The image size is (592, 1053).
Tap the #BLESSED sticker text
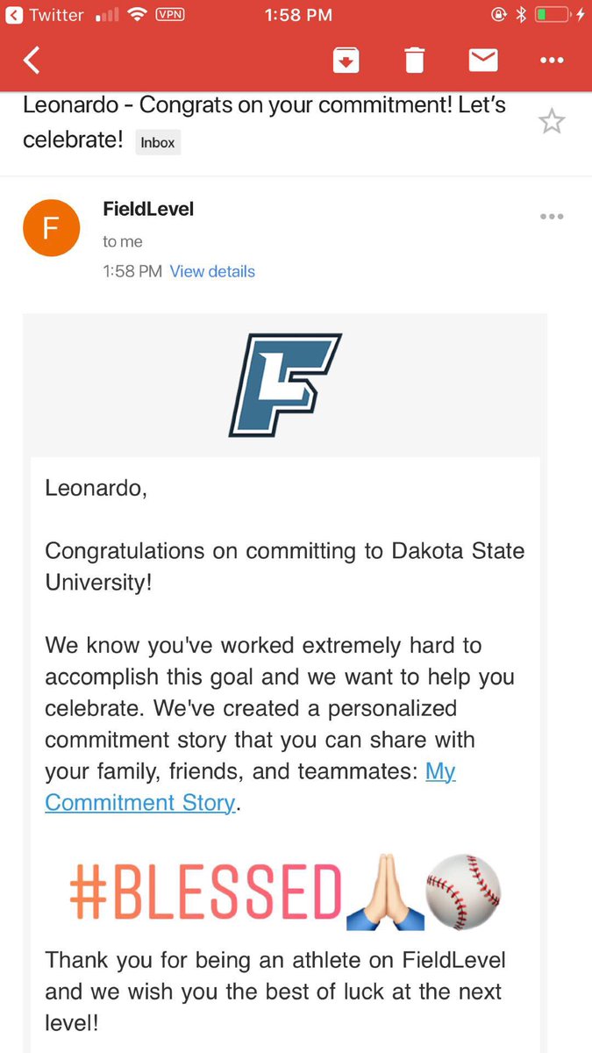pos(204,892)
